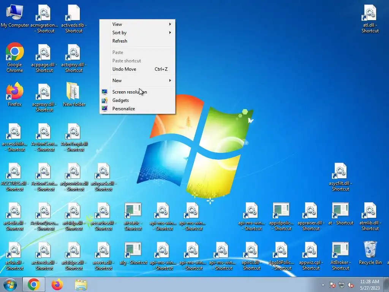Select the alg - Shortcut icon

point(133,254)
